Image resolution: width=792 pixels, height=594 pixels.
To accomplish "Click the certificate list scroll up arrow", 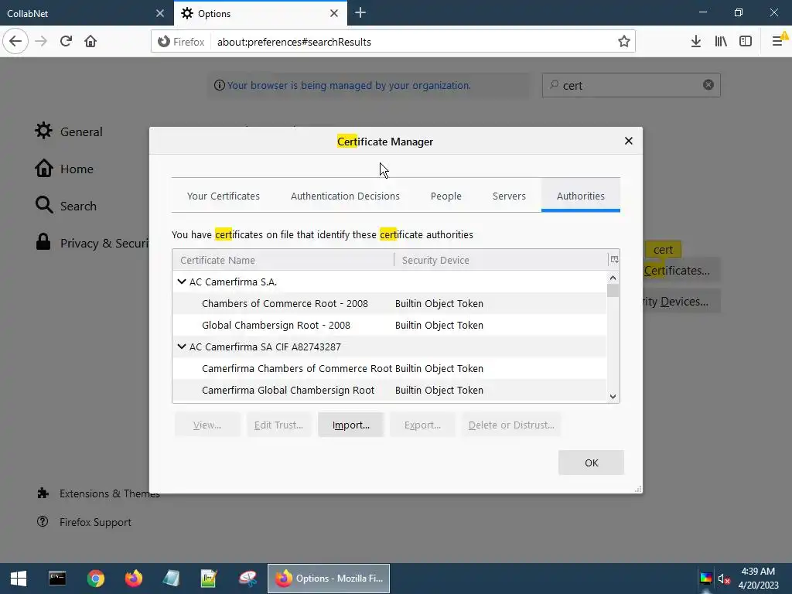I will 613,278.
